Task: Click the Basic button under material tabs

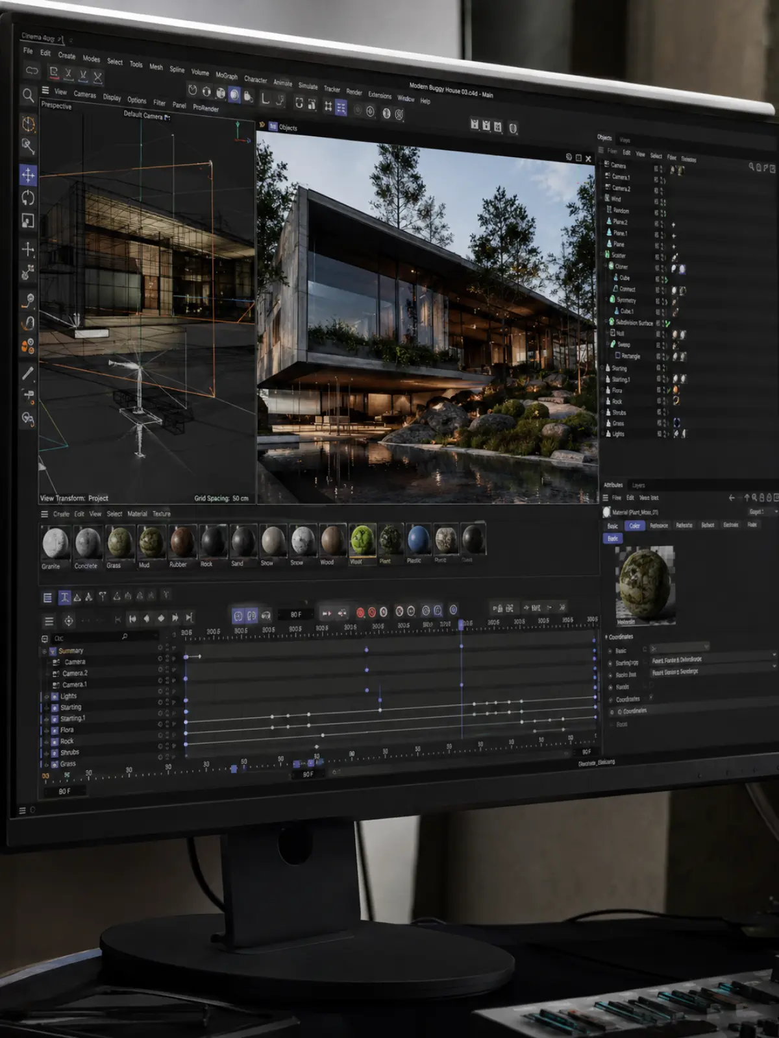Action: (x=613, y=538)
